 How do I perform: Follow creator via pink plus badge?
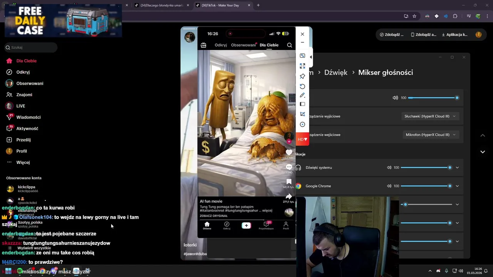[289, 142]
